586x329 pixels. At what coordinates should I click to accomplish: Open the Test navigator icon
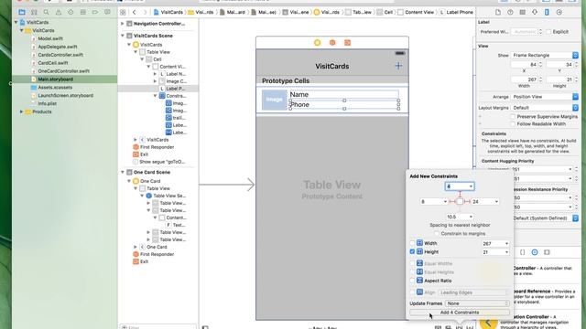pyautogui.click(x=71, y=12)
